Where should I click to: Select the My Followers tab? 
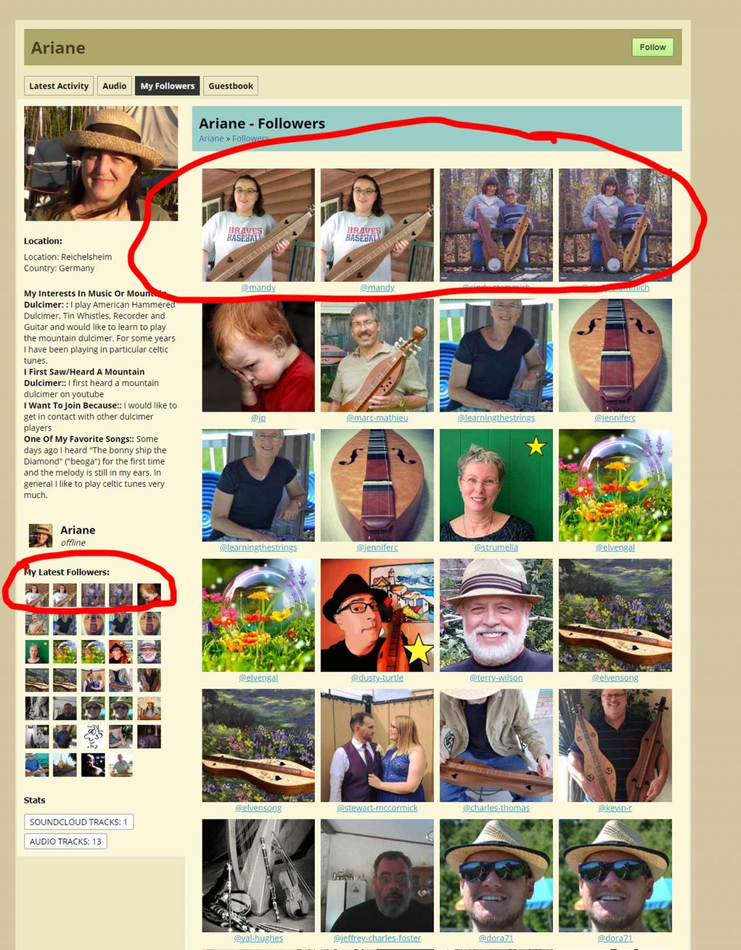coord(167,86)
